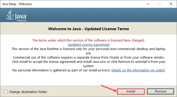Open the Updated License Agreement link
The width and height of the screenshot is (177, 97).
[88, 45]
